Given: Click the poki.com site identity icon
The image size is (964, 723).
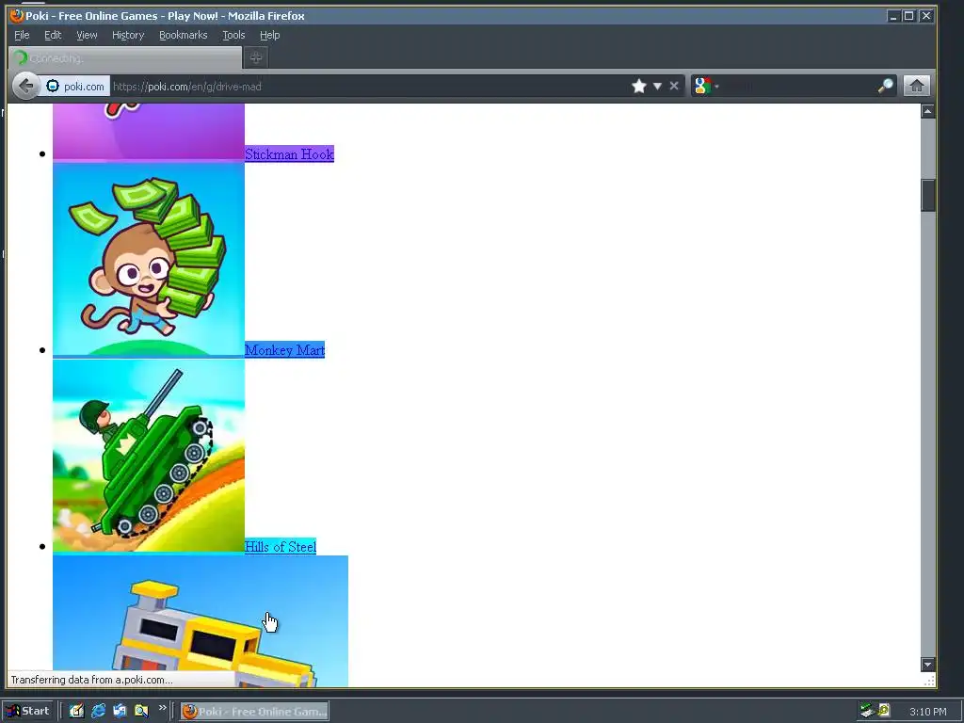Looking at the screenshot, I should [x=53, y=86].
